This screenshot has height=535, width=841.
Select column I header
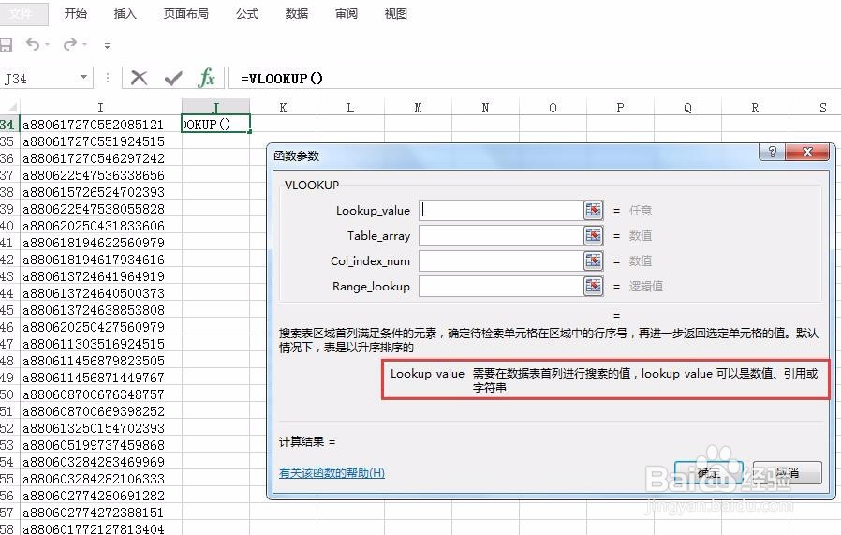100,108
